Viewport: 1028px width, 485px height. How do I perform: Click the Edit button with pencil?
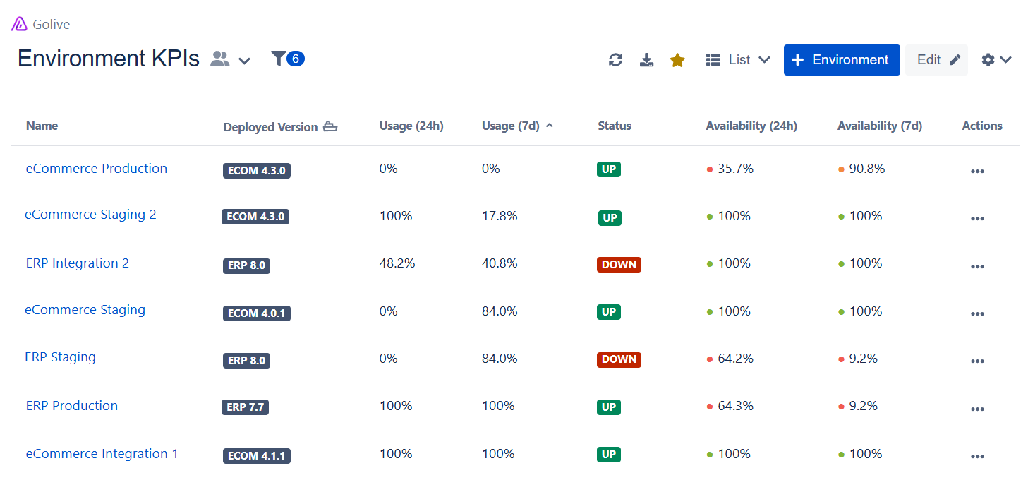937,60
